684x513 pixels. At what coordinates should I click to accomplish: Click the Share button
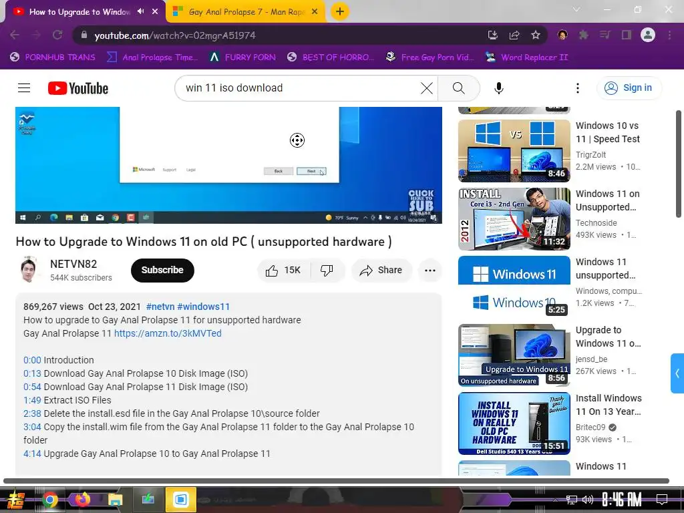[381, 271]
